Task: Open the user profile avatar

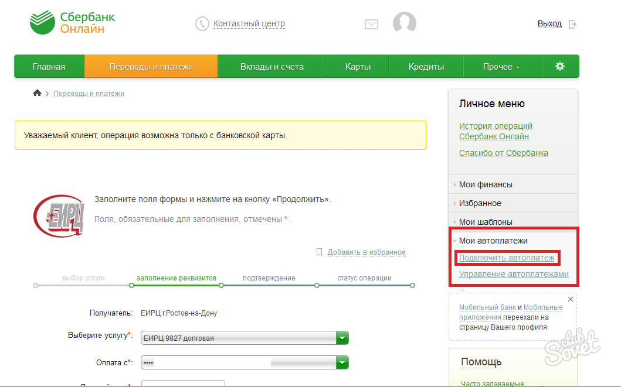Action: [x=405, y=22]
